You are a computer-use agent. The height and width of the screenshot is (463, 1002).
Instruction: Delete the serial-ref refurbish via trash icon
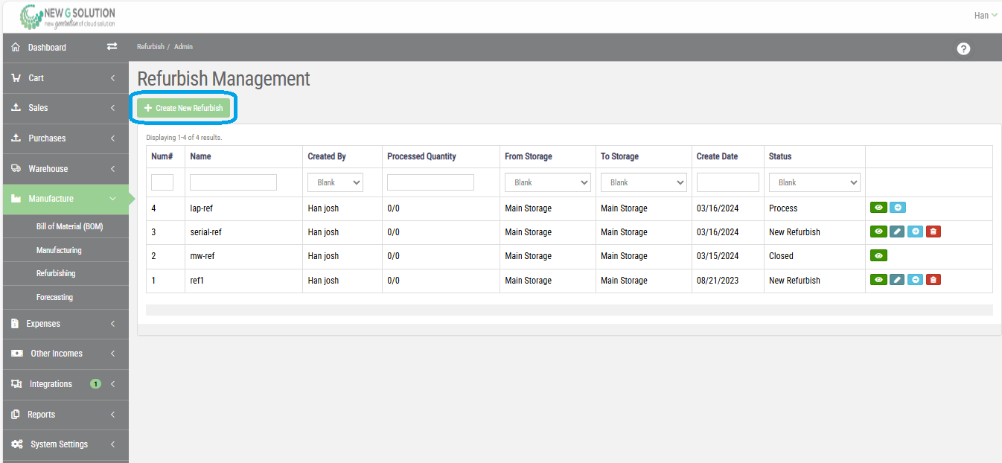(x=934, y=231)
